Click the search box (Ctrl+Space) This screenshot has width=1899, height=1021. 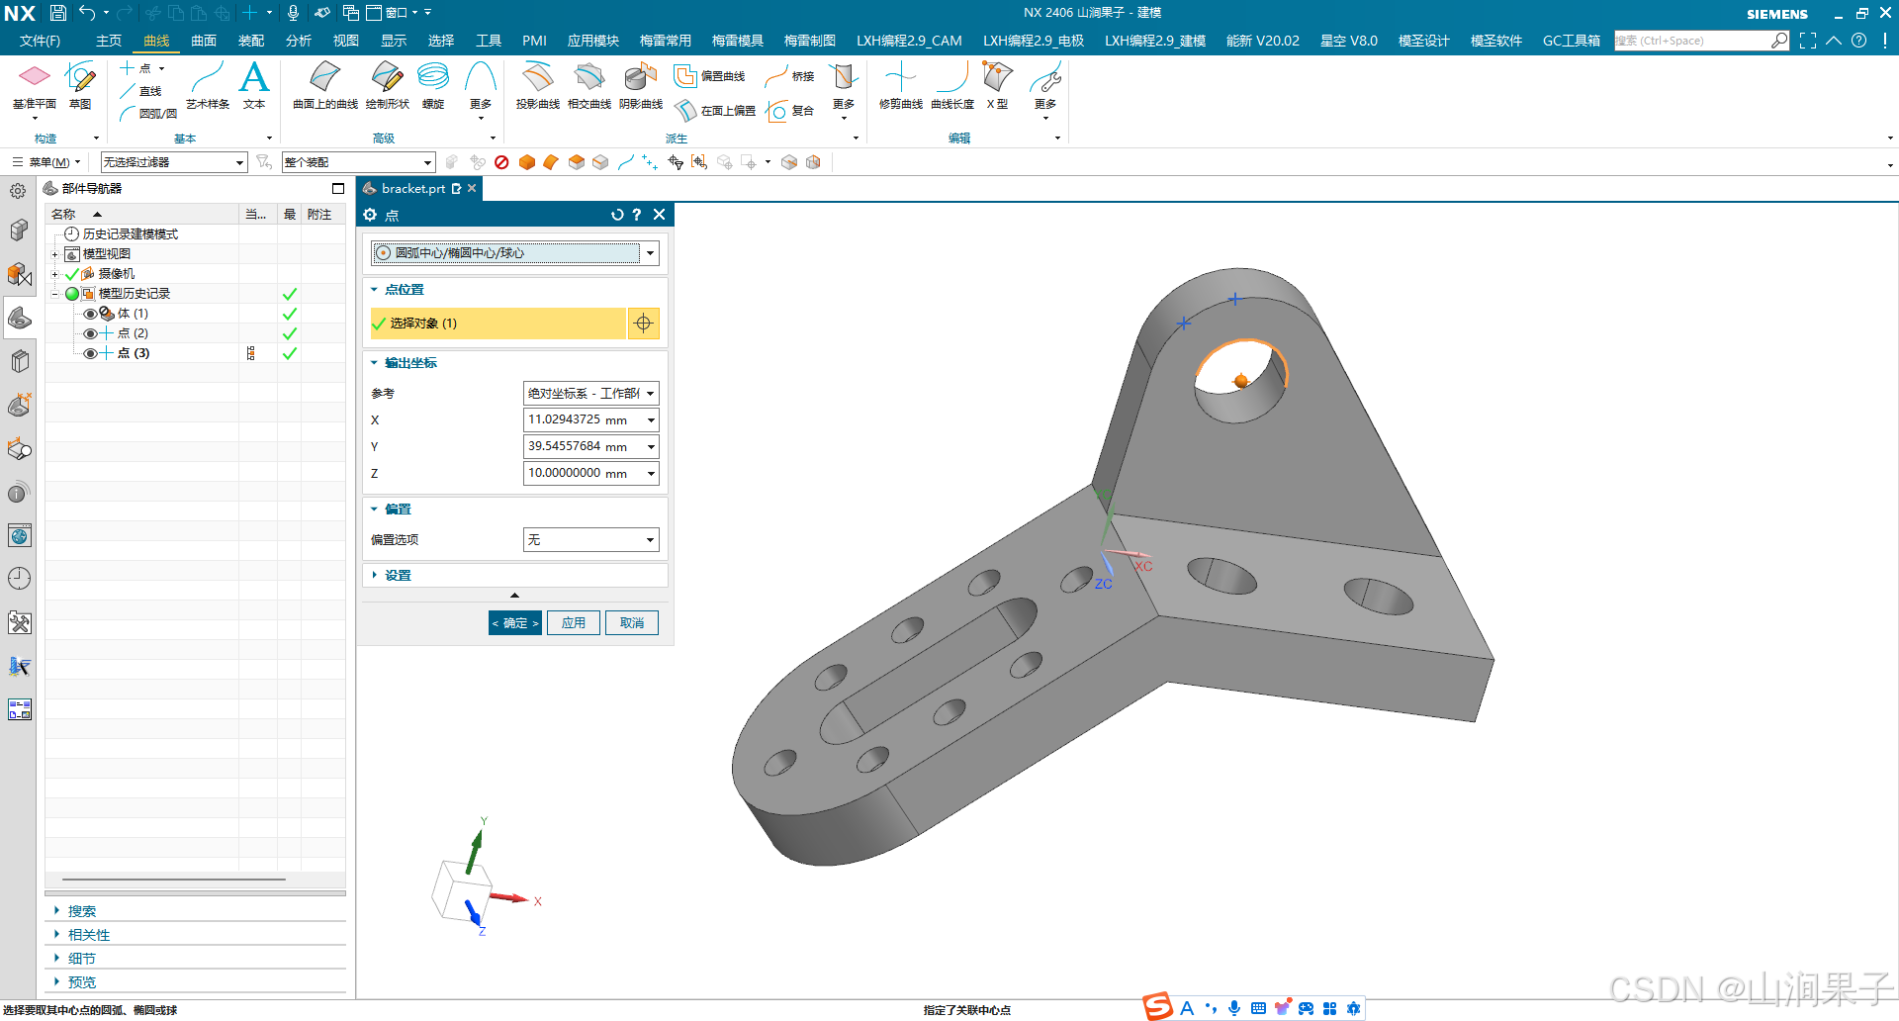pyautogui.click(x=1692, y=41)
